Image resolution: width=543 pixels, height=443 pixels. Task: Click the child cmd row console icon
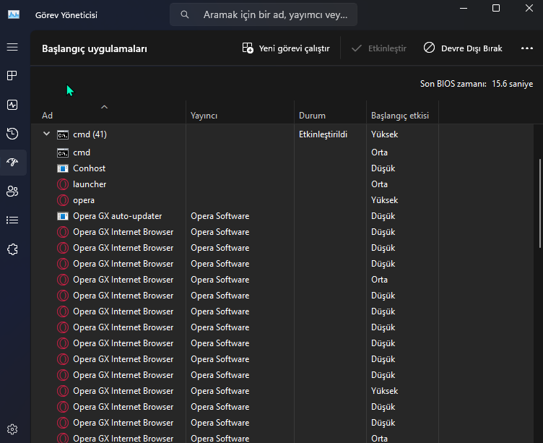(63, 152)
